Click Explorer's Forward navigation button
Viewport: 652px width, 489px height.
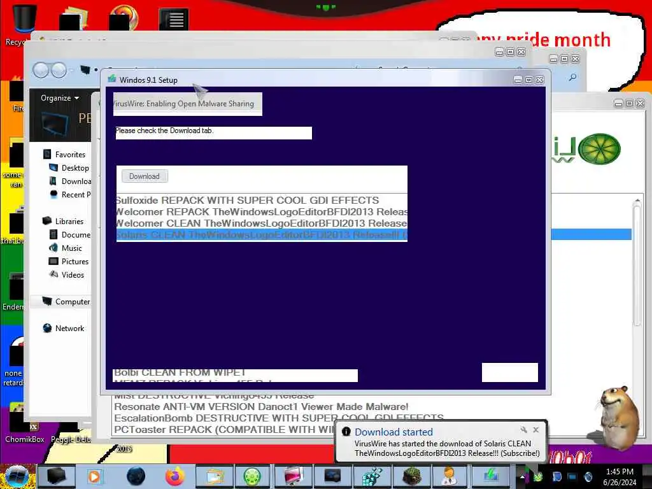[59, 70]
